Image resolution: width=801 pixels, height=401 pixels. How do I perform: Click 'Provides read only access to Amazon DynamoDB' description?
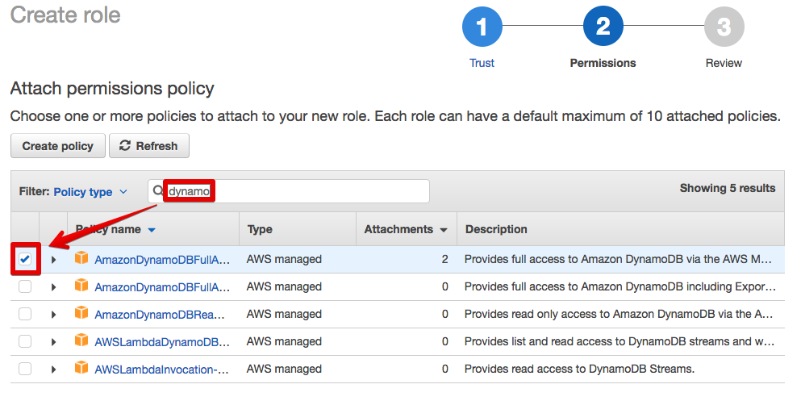(618, 315)
